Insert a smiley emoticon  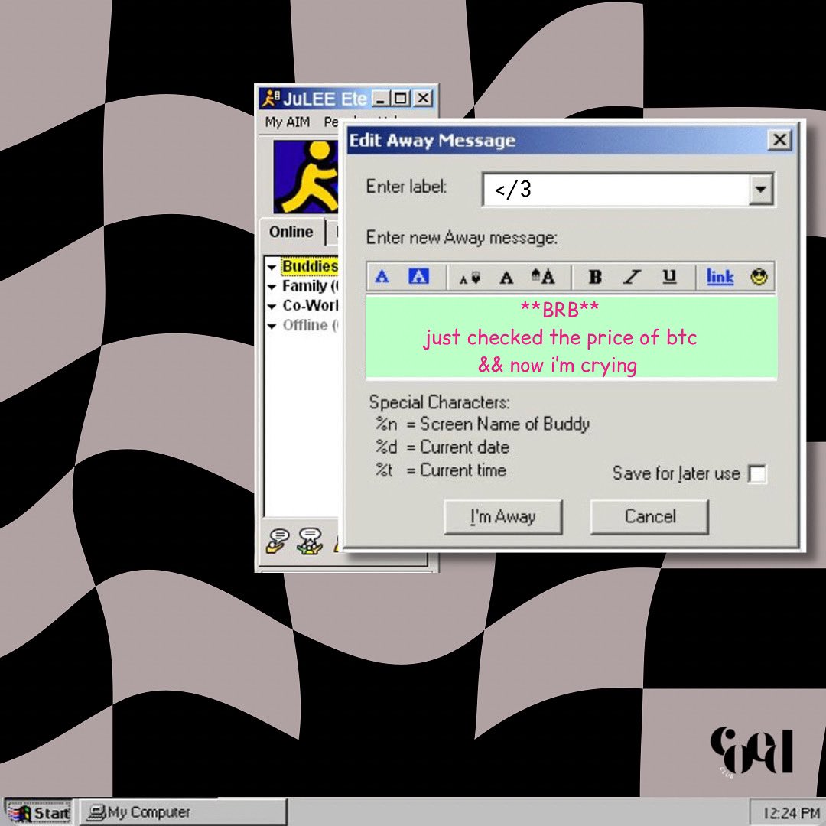pos(758,277)
